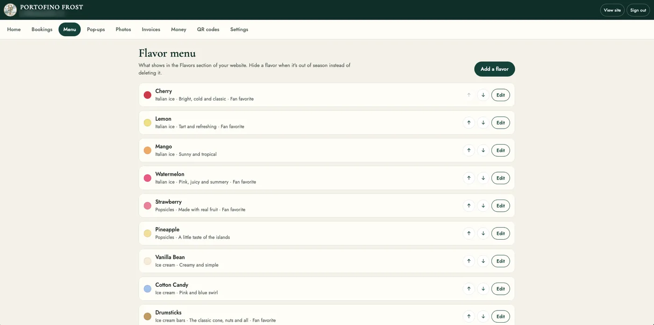The image size is (654, 325).
Task: Go to the Bookings tab
Action: click(x=42, y=29)
